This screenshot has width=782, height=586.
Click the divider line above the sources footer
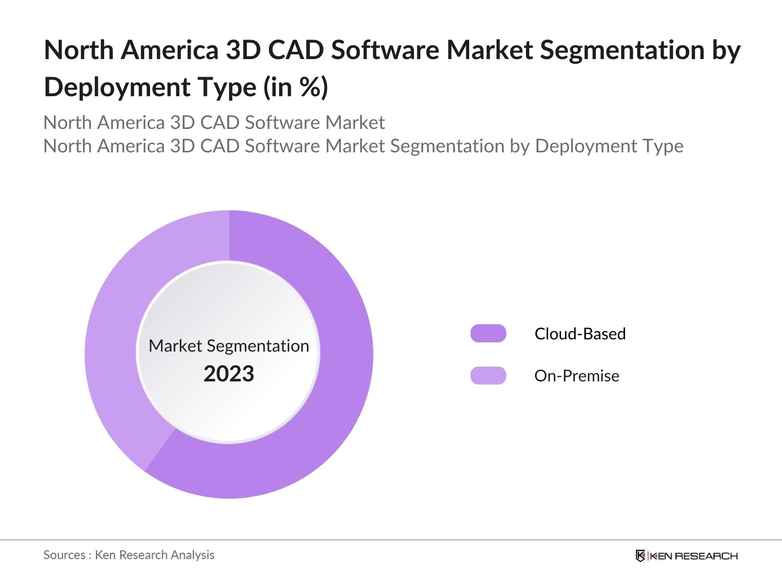pos(391,539)
